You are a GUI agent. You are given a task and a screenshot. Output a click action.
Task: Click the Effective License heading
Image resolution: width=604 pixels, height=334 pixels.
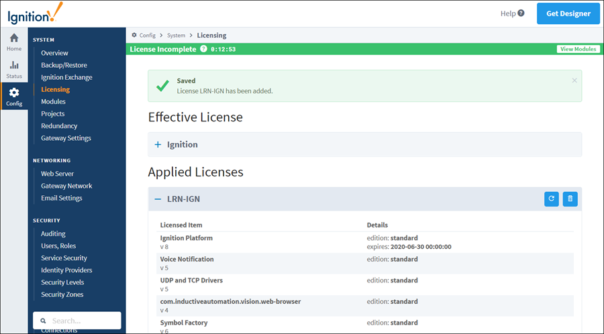click(x=195, y=117)
